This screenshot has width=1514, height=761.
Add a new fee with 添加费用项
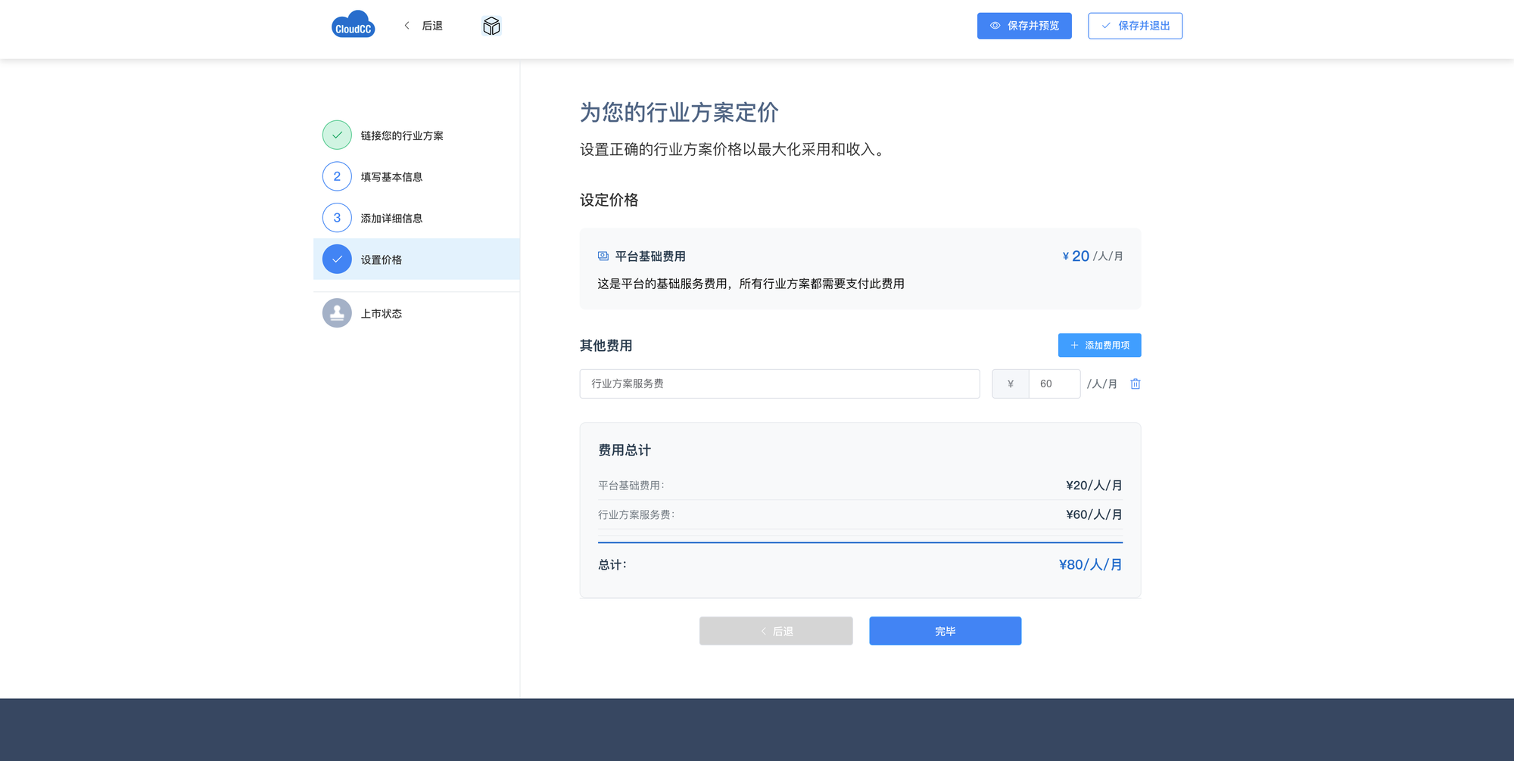click(1099, 346)
